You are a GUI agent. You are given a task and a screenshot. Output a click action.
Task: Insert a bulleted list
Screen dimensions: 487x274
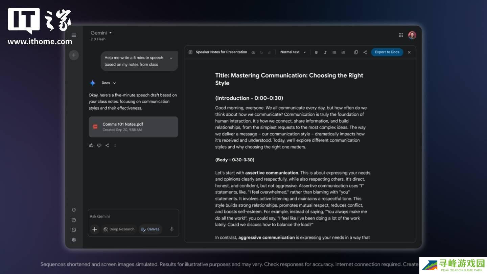334,52
